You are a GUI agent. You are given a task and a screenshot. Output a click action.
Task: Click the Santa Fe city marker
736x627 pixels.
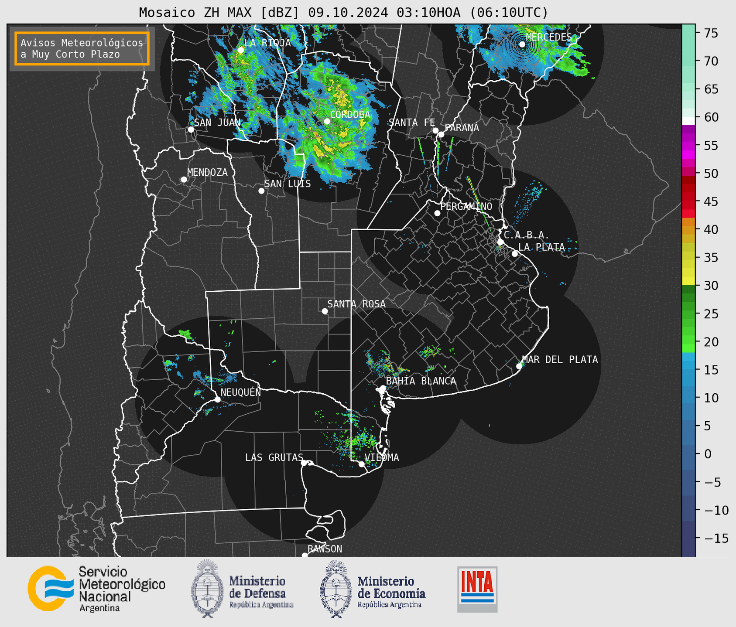[435, 130]
